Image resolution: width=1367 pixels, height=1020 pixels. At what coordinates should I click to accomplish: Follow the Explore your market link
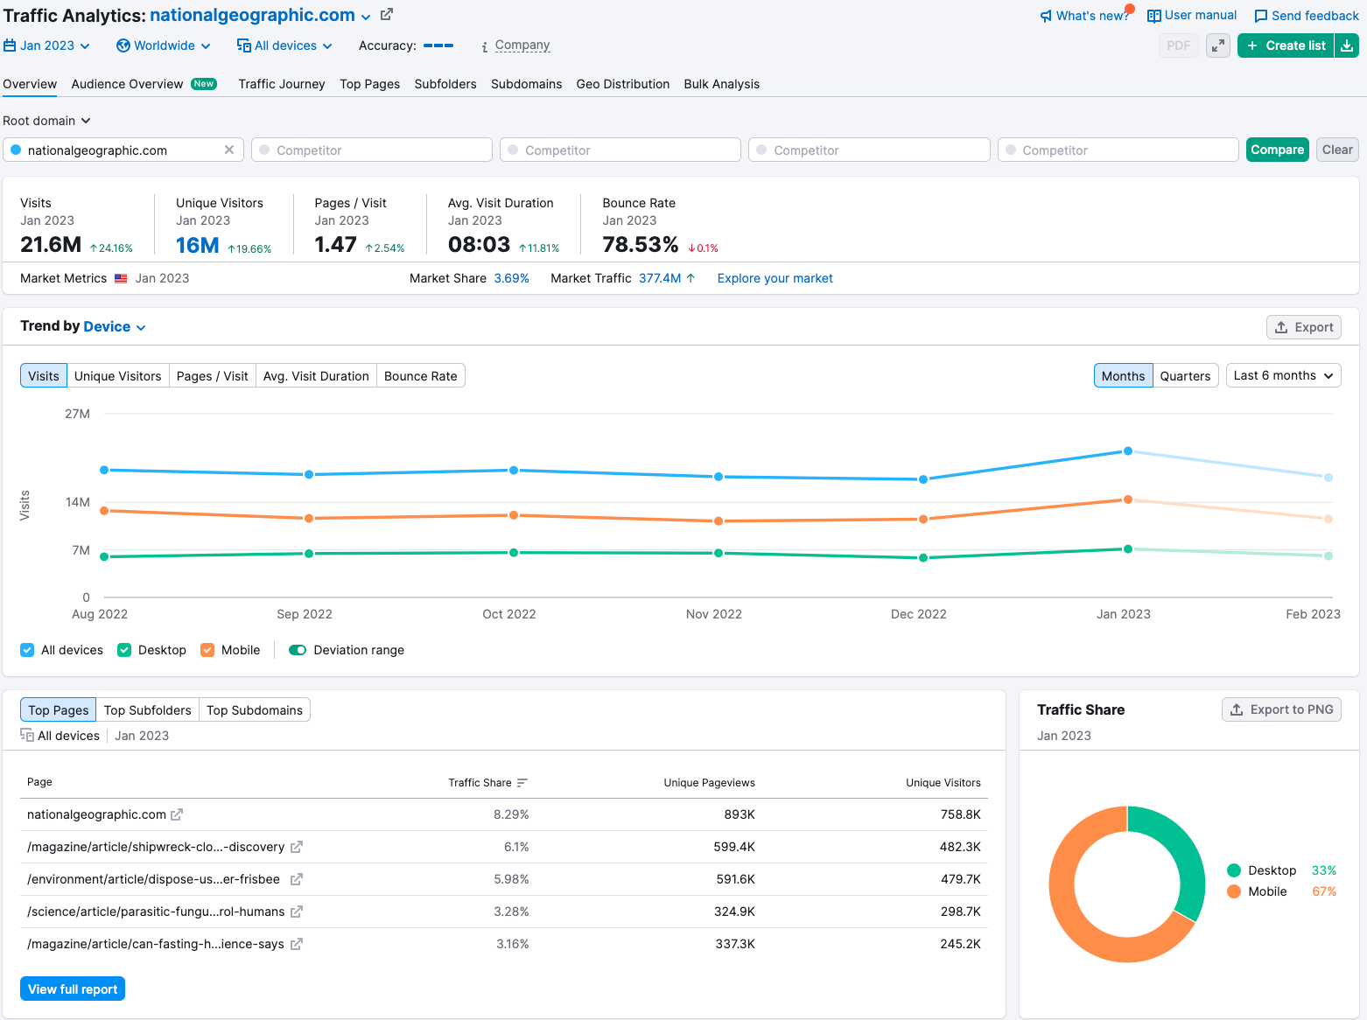point(775,278)
